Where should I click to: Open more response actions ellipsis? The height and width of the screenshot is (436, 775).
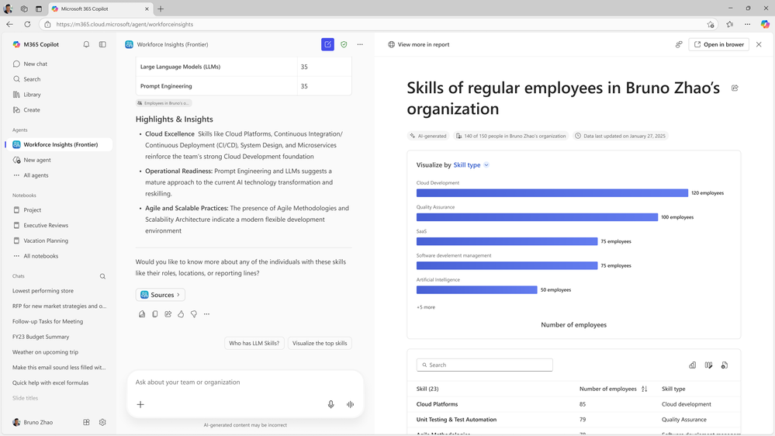pos(206,314)
